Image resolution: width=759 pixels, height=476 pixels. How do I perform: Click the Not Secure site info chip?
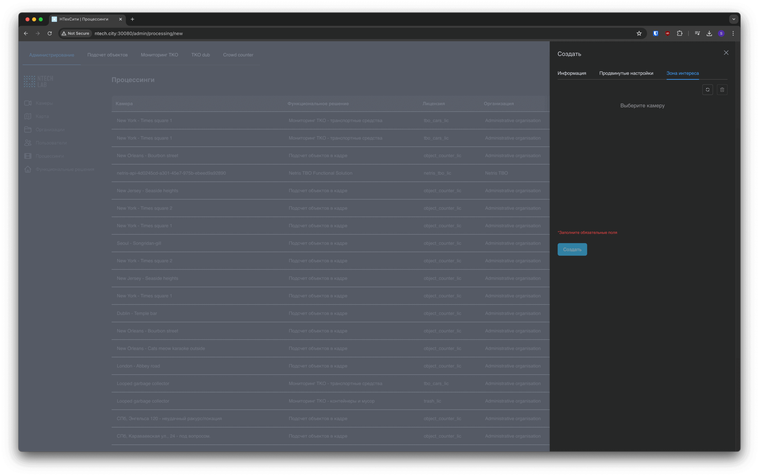(x=76, y=33)
